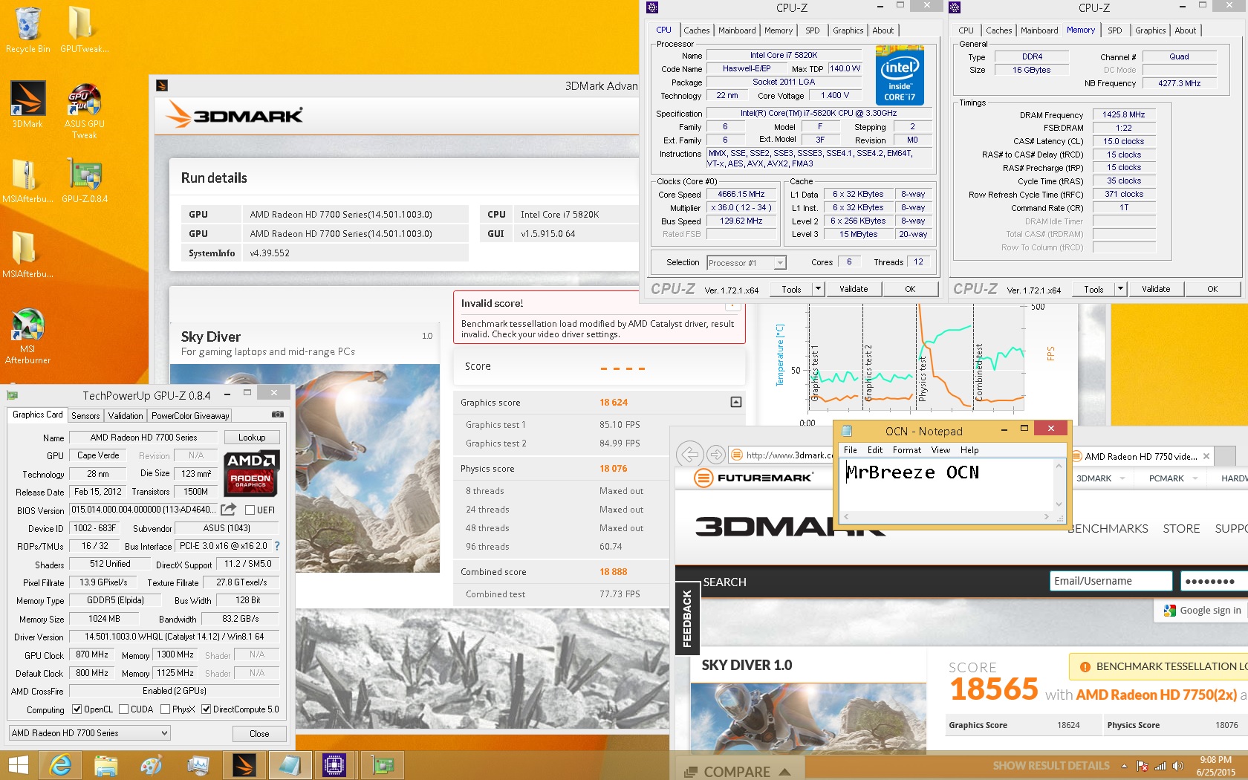Toggle the OpenCL checkbox
The image size is (1248, 780).
pos(77,709)
